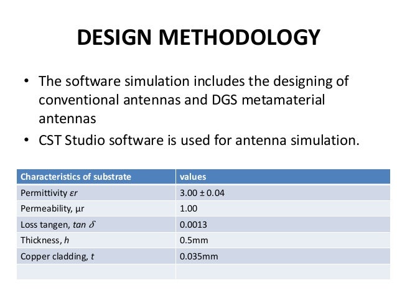Click the line 'conventional antennas and DGS metamaterial'
The image size is (397, 298).
click(x=182, y=100)
